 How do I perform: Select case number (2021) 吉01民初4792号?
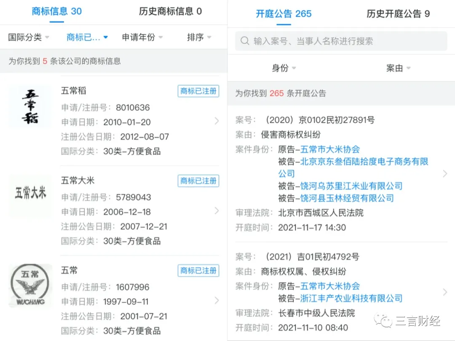(312, 257)
